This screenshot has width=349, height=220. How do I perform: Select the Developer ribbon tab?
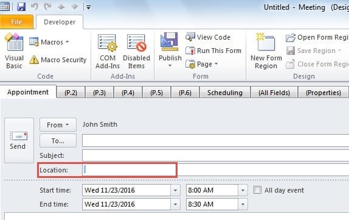pos(60,22)
